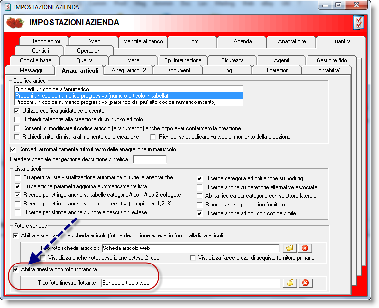This screenshot has width=379, height=308.
Task: Open the Contabilita' tab
Action: (327, 70)
